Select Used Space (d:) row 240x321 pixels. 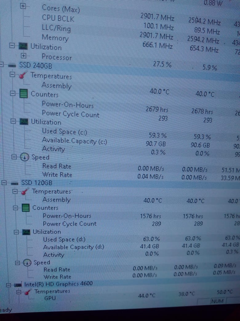click(64, 239)
